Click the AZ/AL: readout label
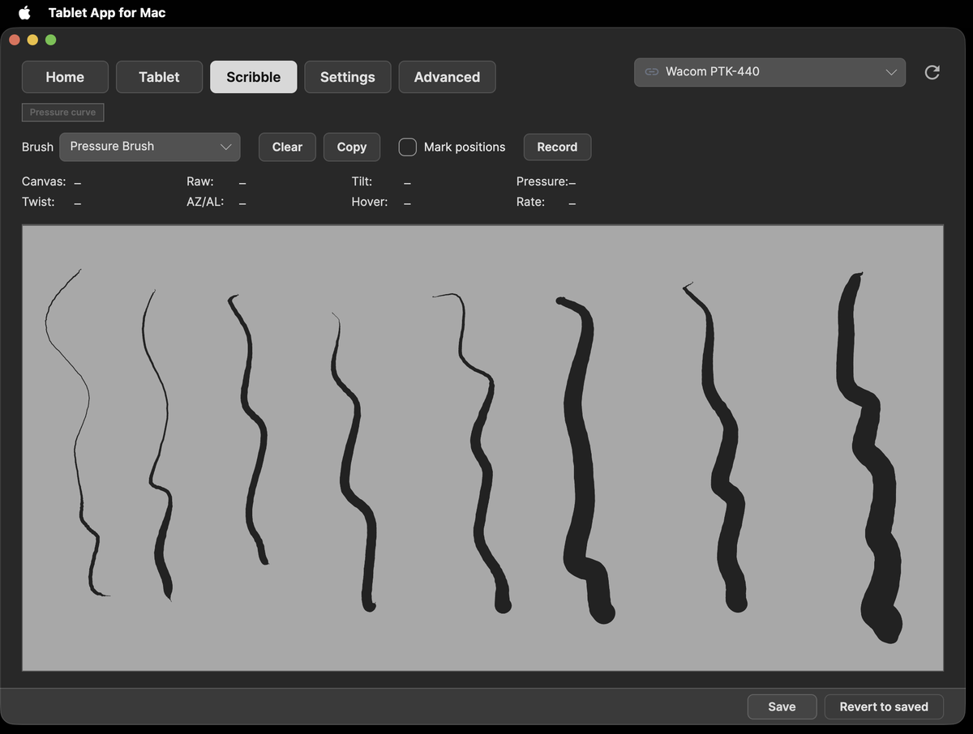This screenshot has height=734, width=973. tap(205, 202)
